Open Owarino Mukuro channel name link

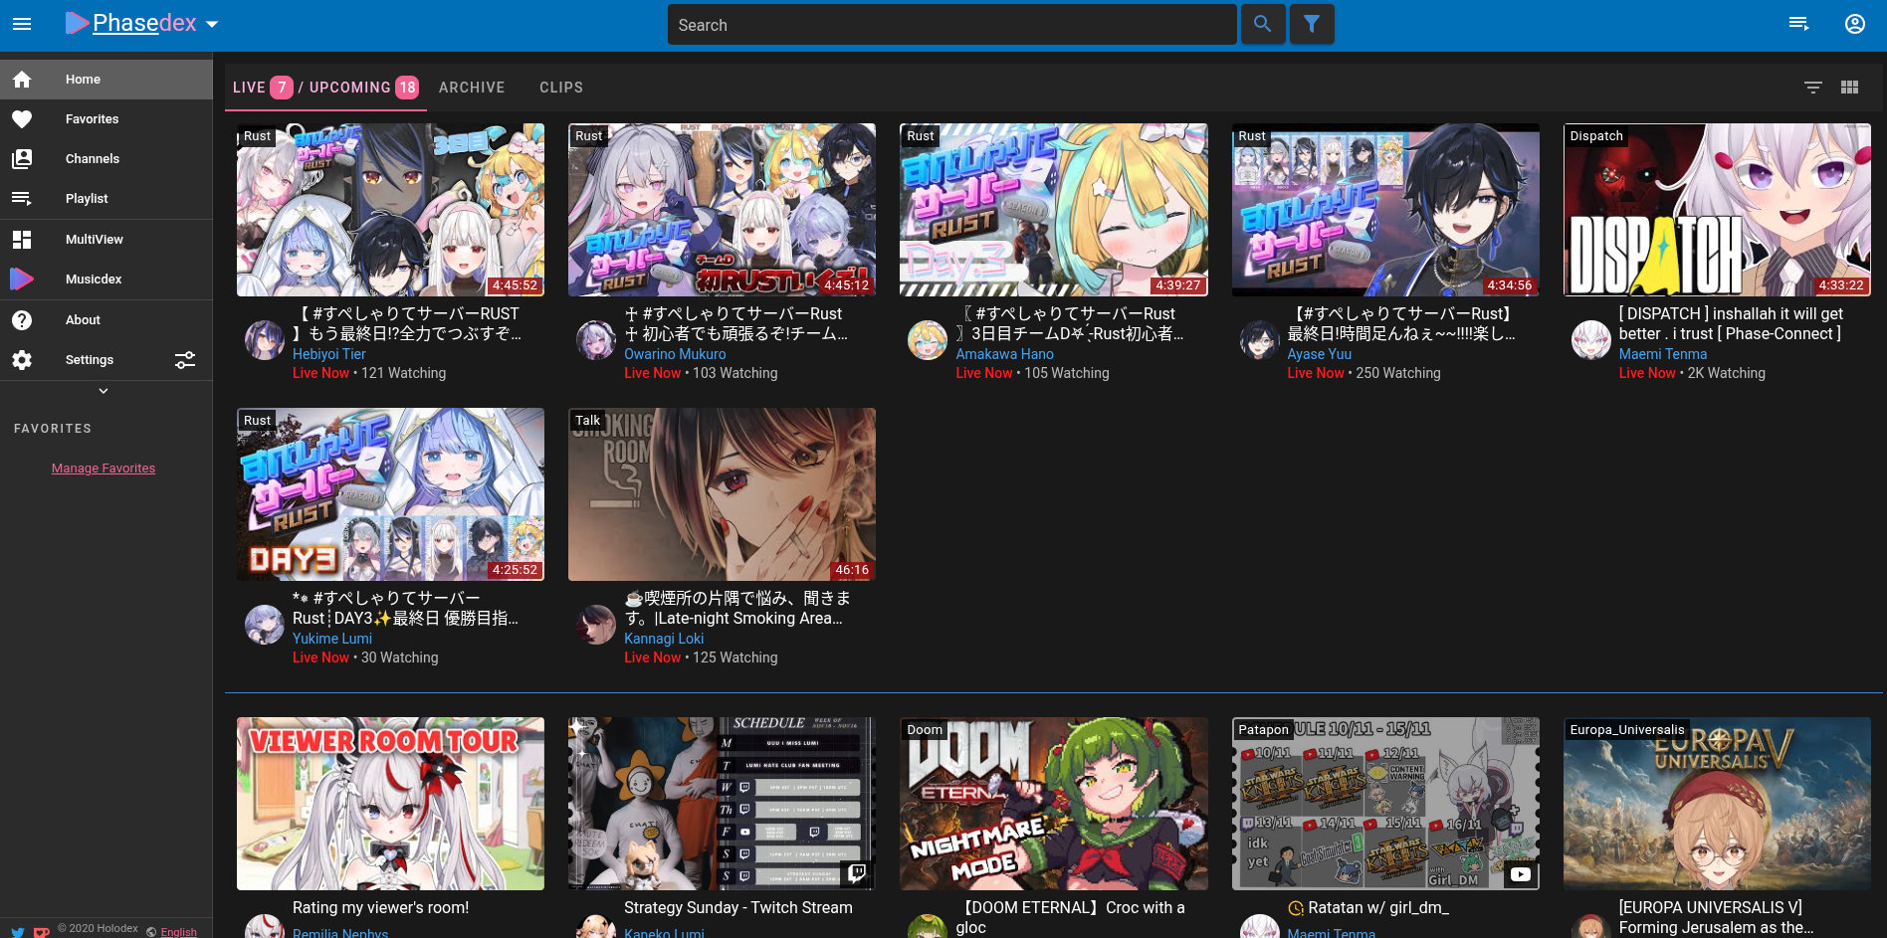[x=675, y=354]
